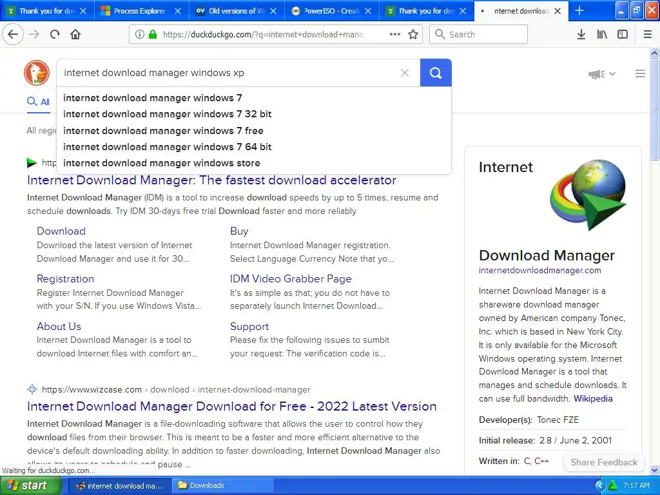The height and width of the screenshot is (495, 660).
Task: Click the green tray icon beside the clock
Action: click(612, 486)
